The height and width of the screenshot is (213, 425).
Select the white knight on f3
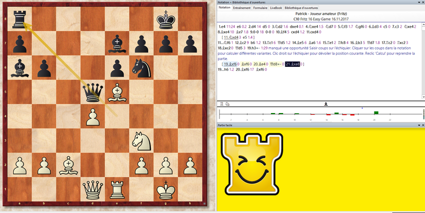pos(142,141)
